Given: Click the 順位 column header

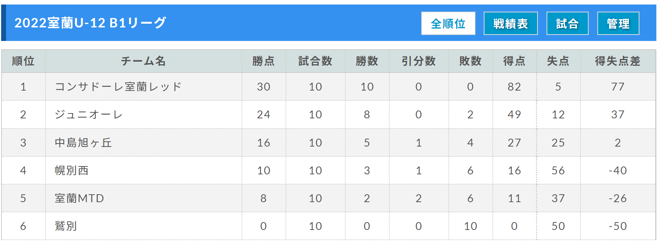Looking at the screenshot, I should pyautogui.click(x=23, y=61).
